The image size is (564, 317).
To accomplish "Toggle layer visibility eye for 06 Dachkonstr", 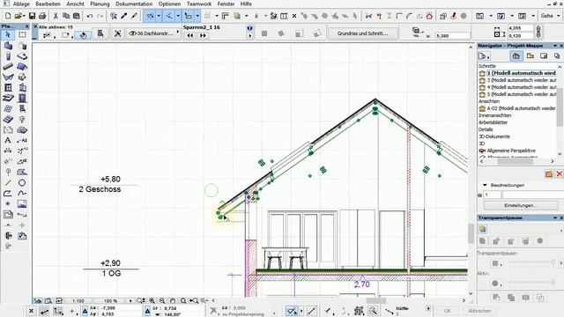I will [x=132, y=33].
